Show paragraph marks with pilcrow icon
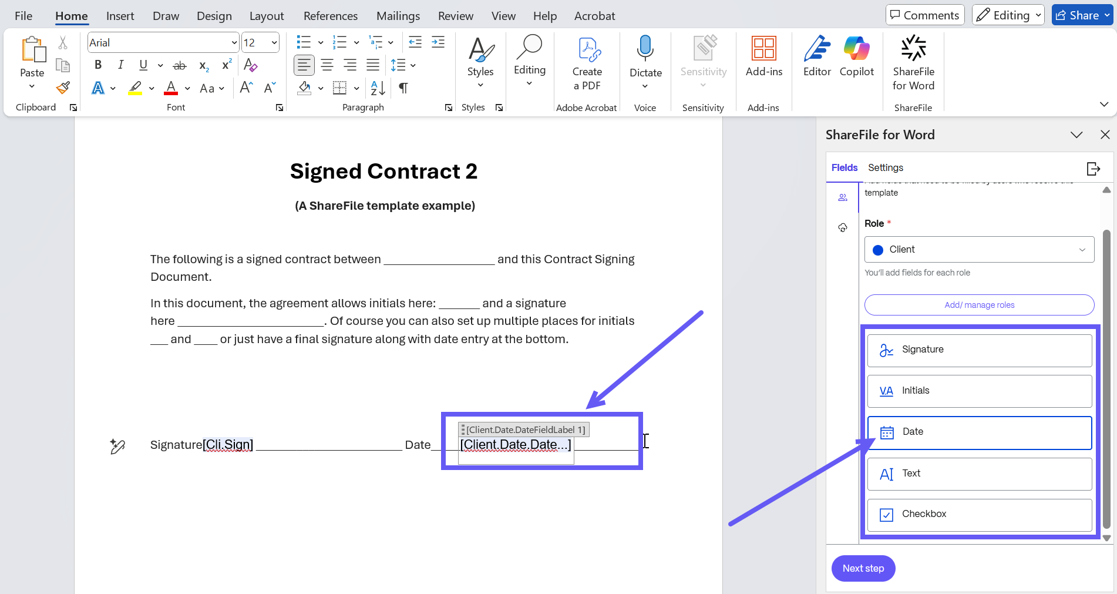Image resolution: width=1117 pixels, height=594 pixels. tap(403, 88)
